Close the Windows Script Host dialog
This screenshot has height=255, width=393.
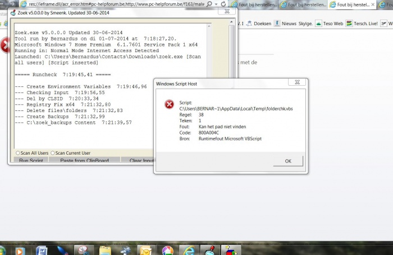(297, 82)
